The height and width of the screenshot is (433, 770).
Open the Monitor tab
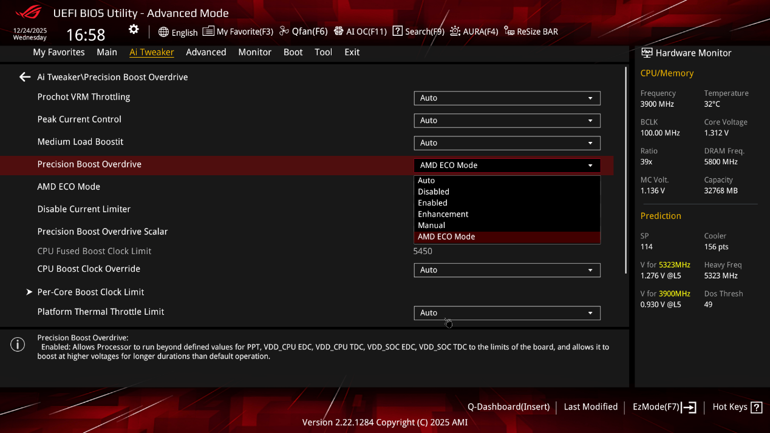255,52
